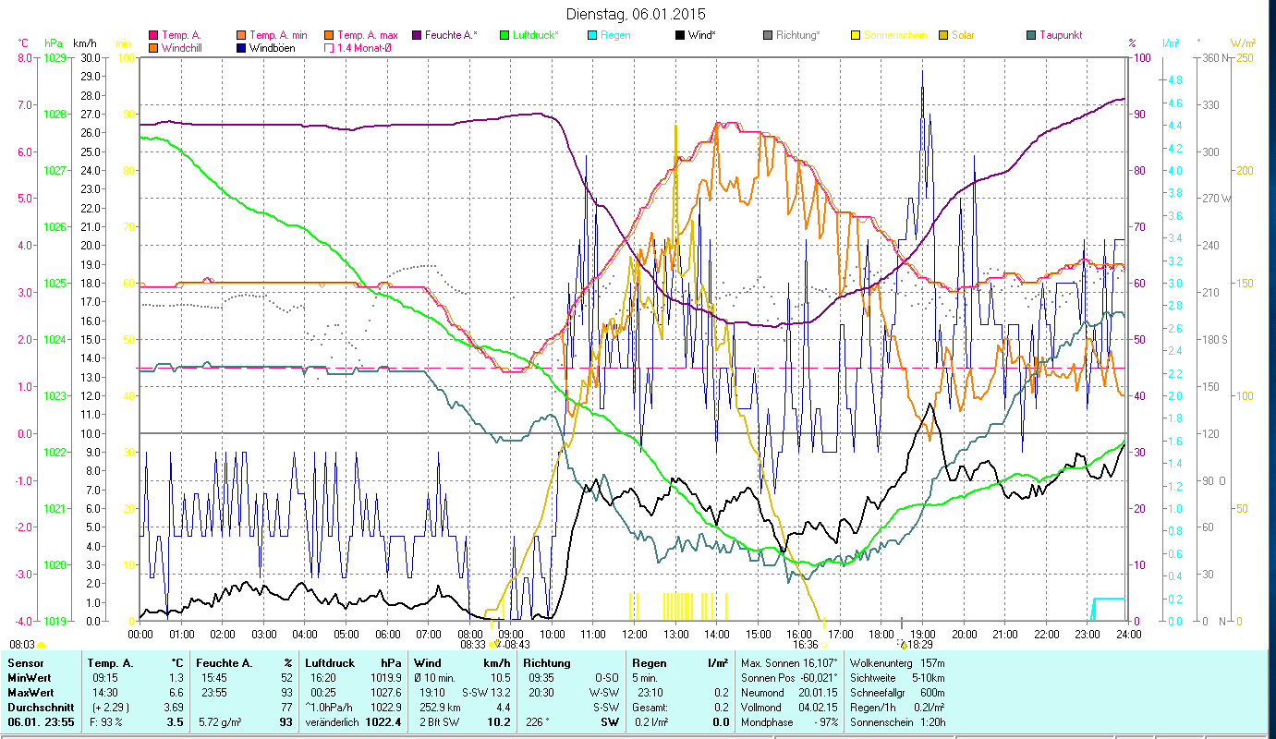Click the Windchill legend color square
The width and height of the screenshot is (1276, 739).
click(x=153, y=48)
